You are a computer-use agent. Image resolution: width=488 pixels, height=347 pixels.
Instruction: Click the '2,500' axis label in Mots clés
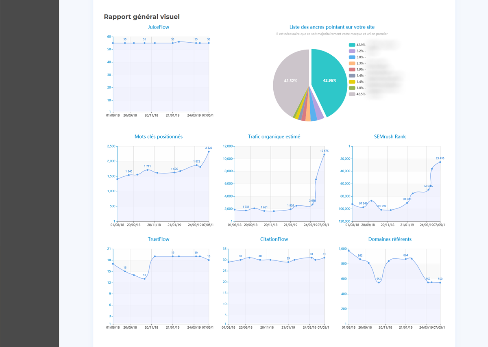click(x=111, y=146)
